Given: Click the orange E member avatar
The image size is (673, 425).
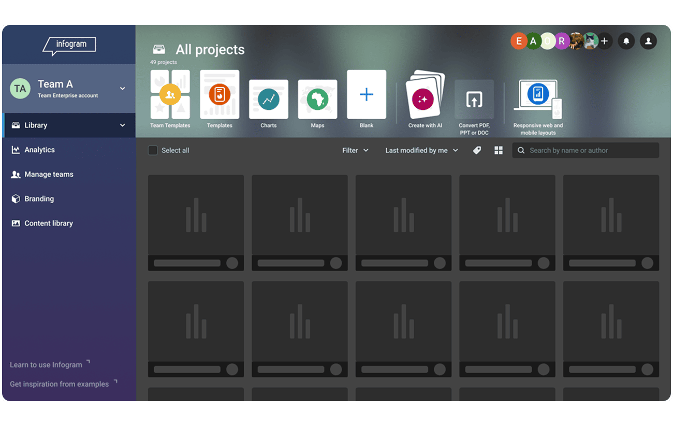Looking at the screenshot, I should (x=519, y=41).
